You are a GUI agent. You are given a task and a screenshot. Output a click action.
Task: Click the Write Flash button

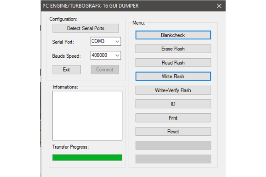173,76
